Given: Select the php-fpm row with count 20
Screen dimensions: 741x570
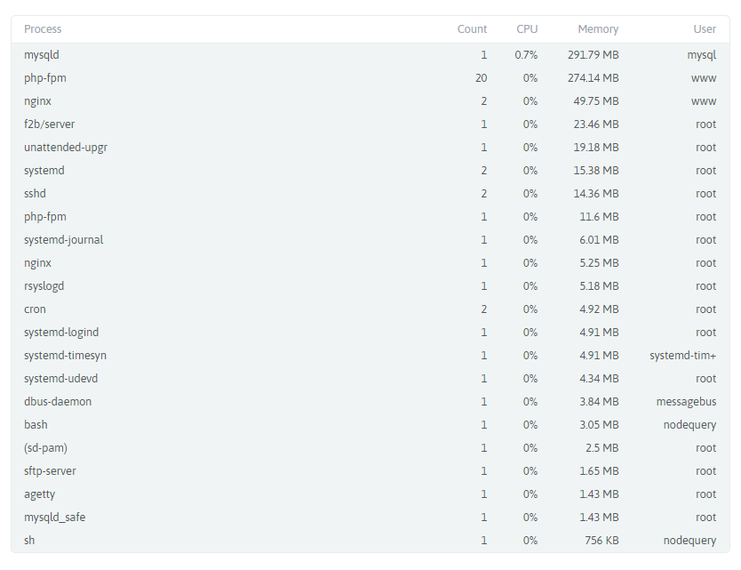Looking at the screenshot, I should point(45,78).
